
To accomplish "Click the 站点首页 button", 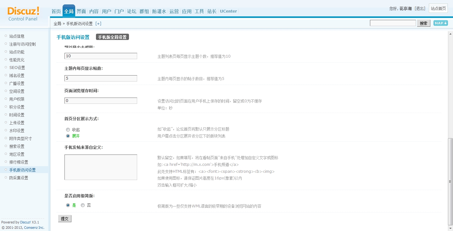I will tap(438, 8).
